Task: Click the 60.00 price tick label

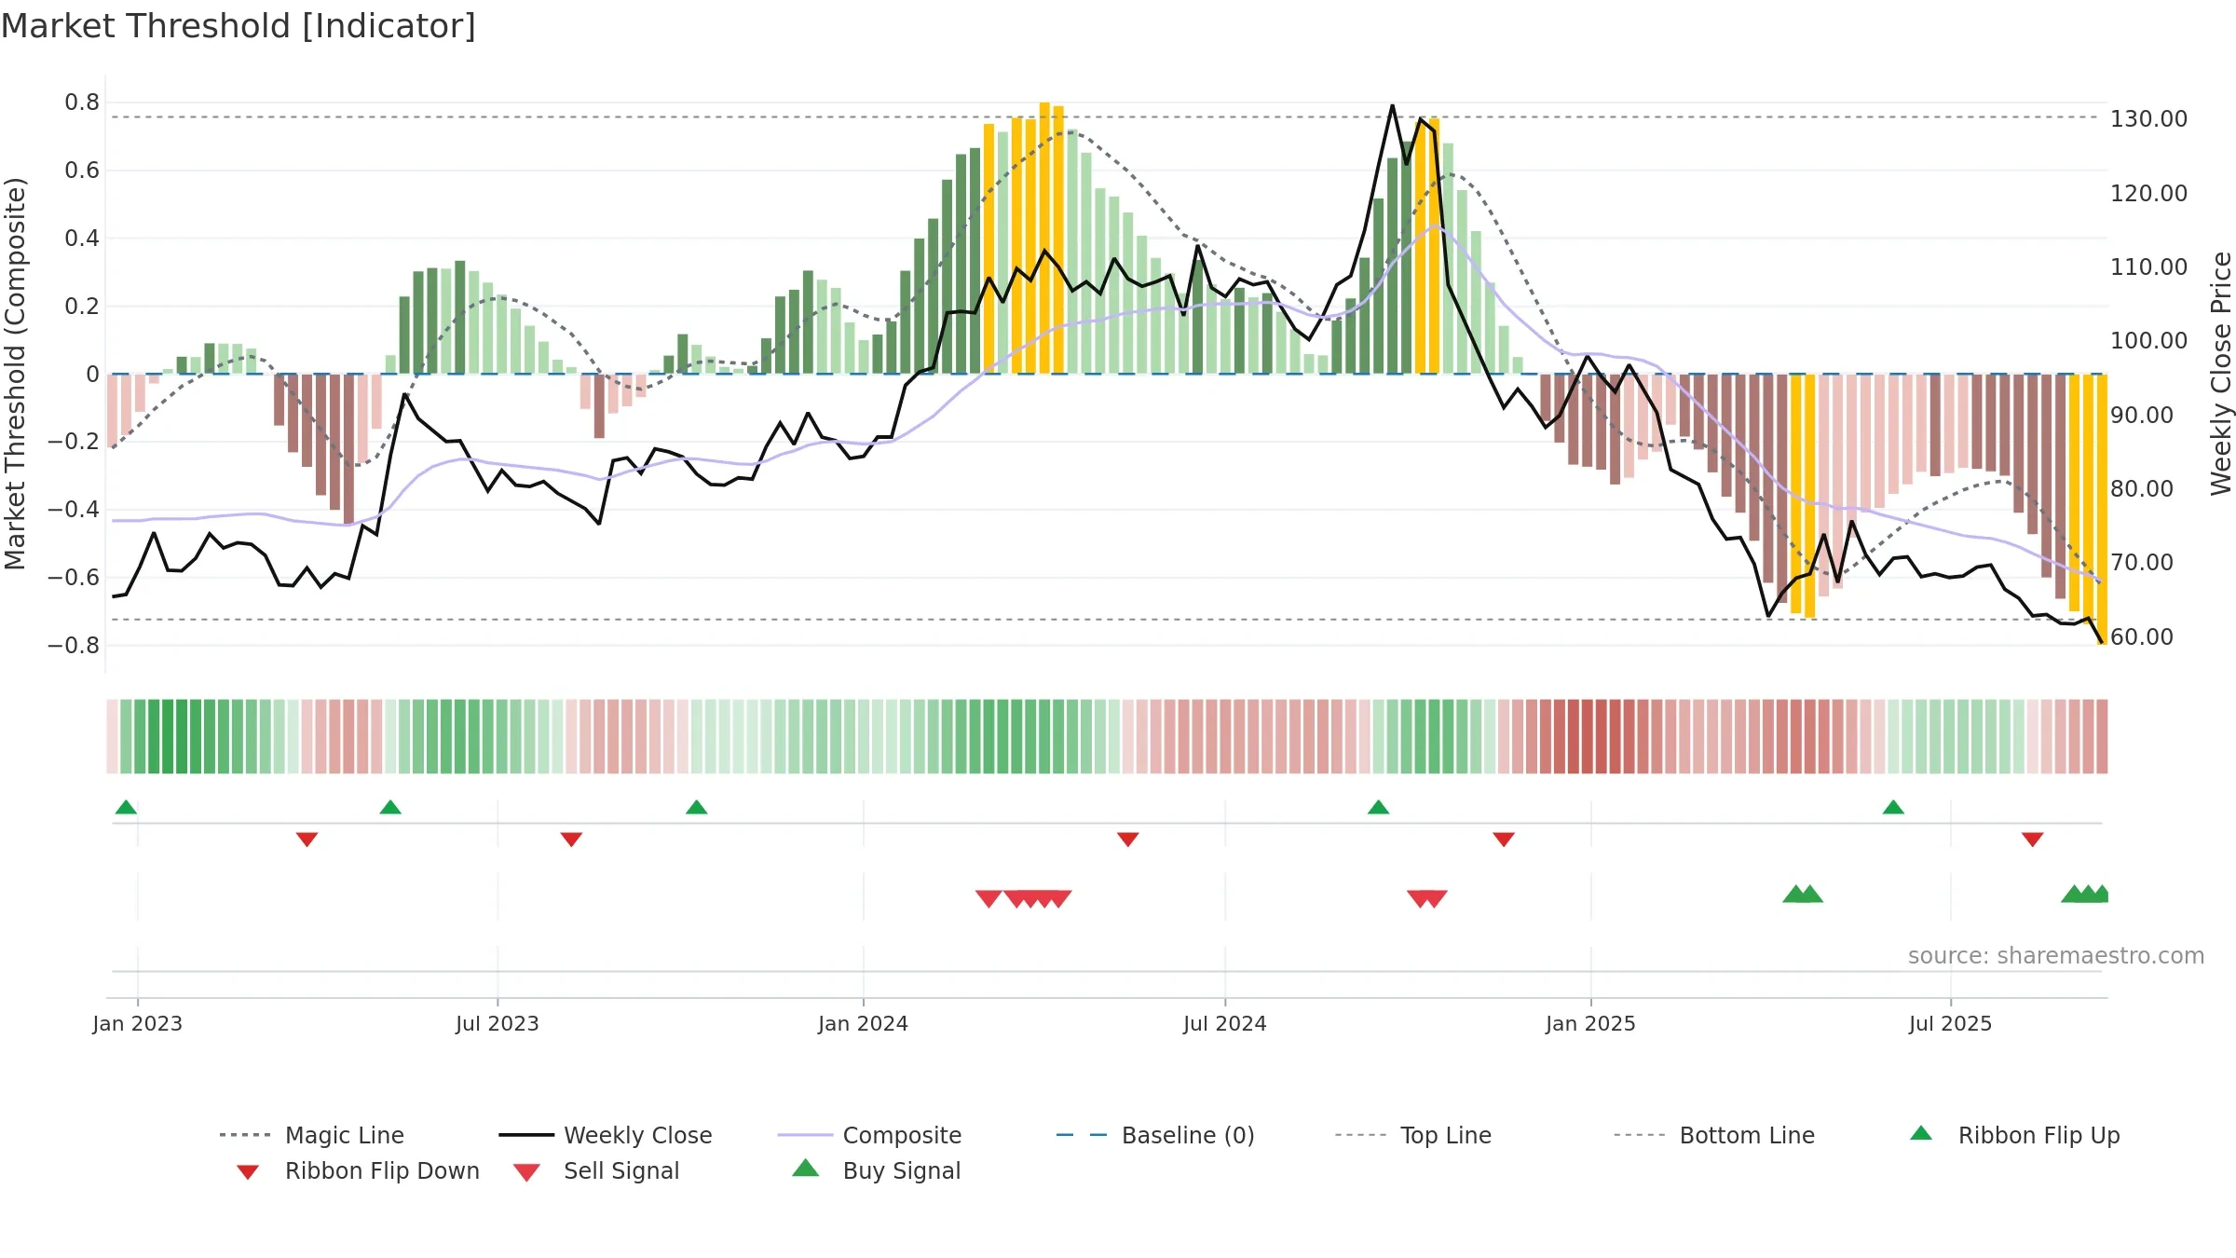Action: click(2141, 636)
